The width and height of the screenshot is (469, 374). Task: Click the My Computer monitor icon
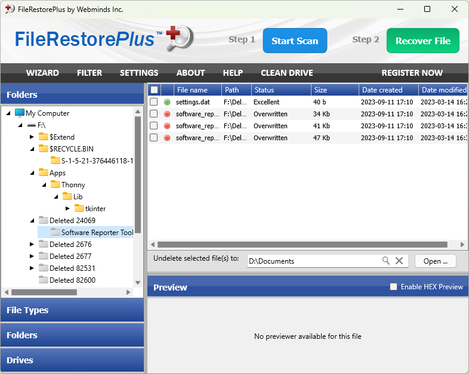point(20,113)
